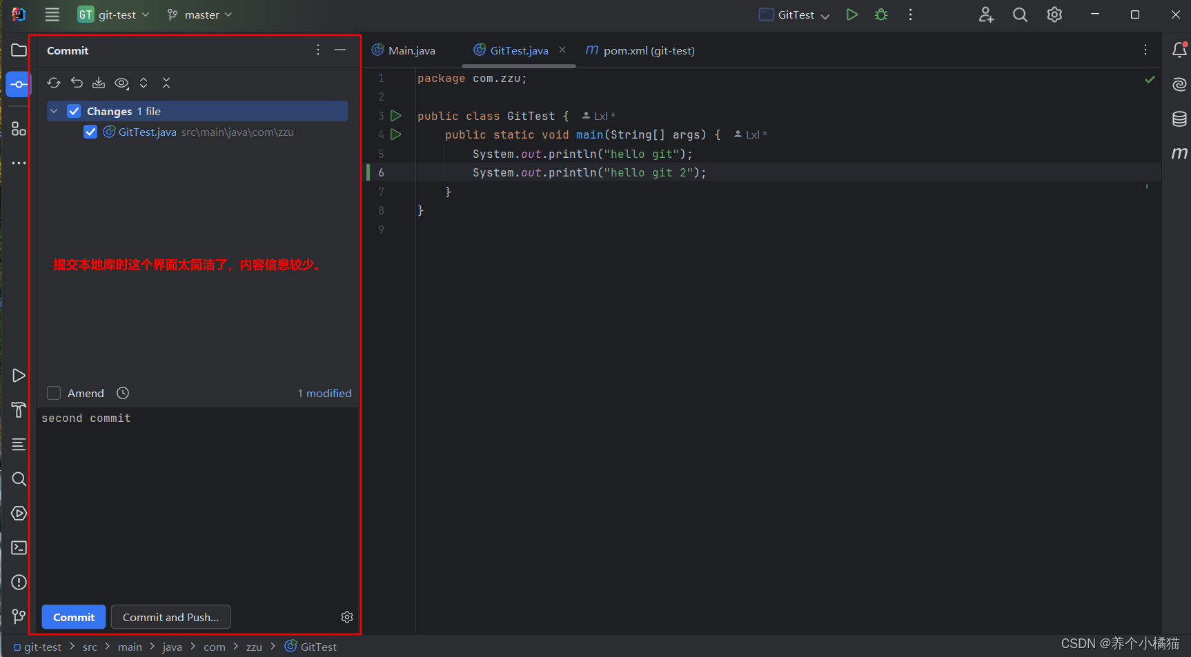Open the master branch dropdown
This screenshot has height=657, width=1191.
point(200,14)
